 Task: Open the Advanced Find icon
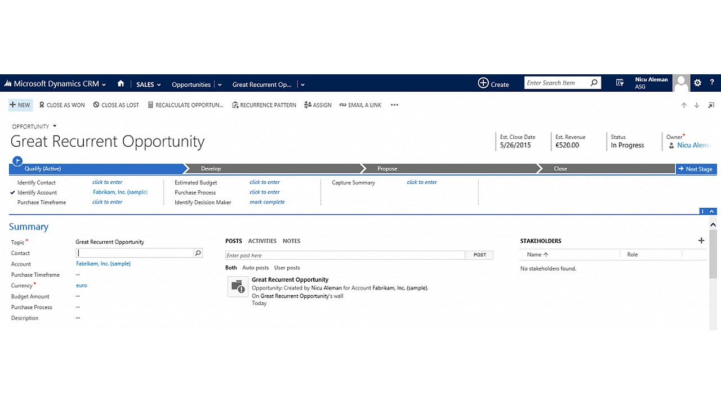tap(620, 83)
